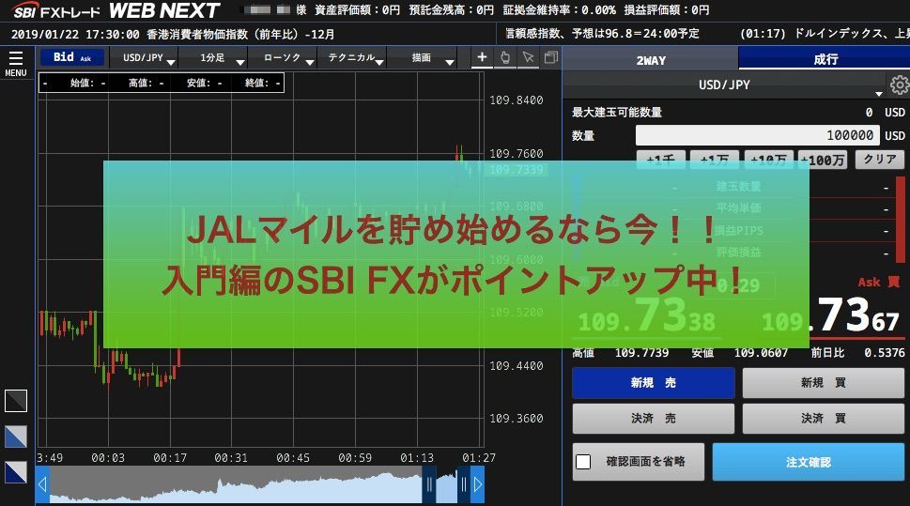Viewport: 910px width, 506px height.
Task: Expand USD/JPY order pair selector
Action: coord(724,85)
